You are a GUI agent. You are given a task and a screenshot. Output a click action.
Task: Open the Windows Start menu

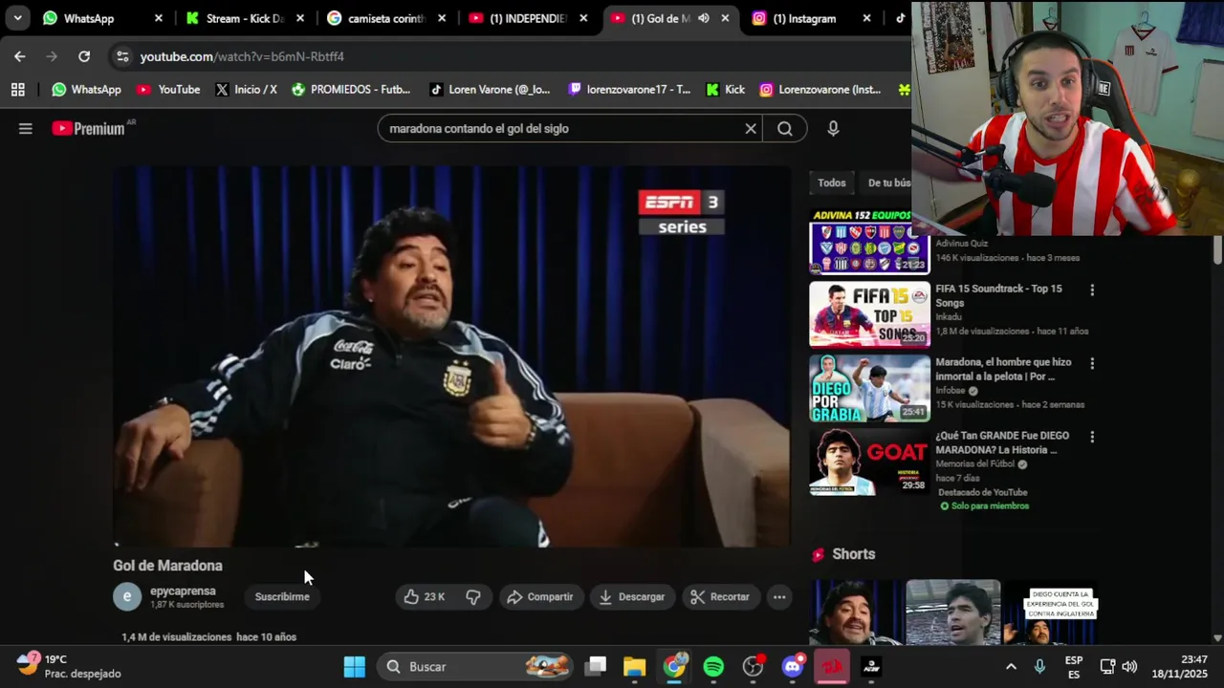coord(354,666)
